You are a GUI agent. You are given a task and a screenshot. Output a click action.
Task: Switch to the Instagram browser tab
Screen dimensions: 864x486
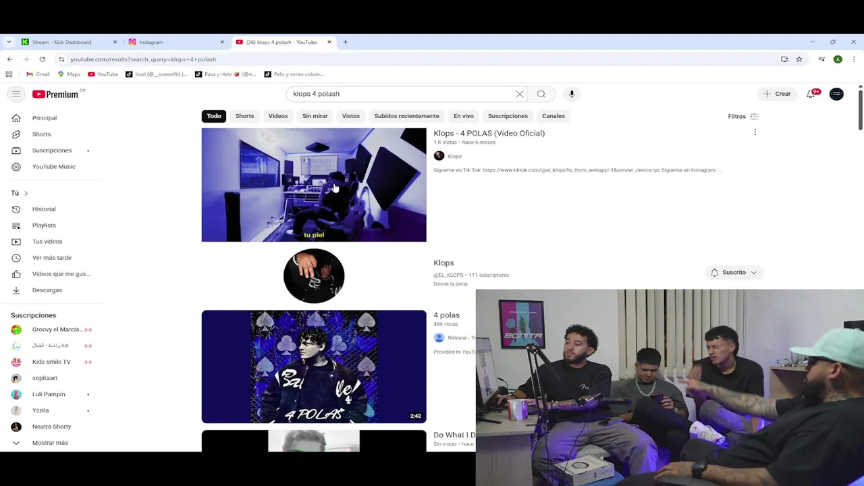click(175, 42)
